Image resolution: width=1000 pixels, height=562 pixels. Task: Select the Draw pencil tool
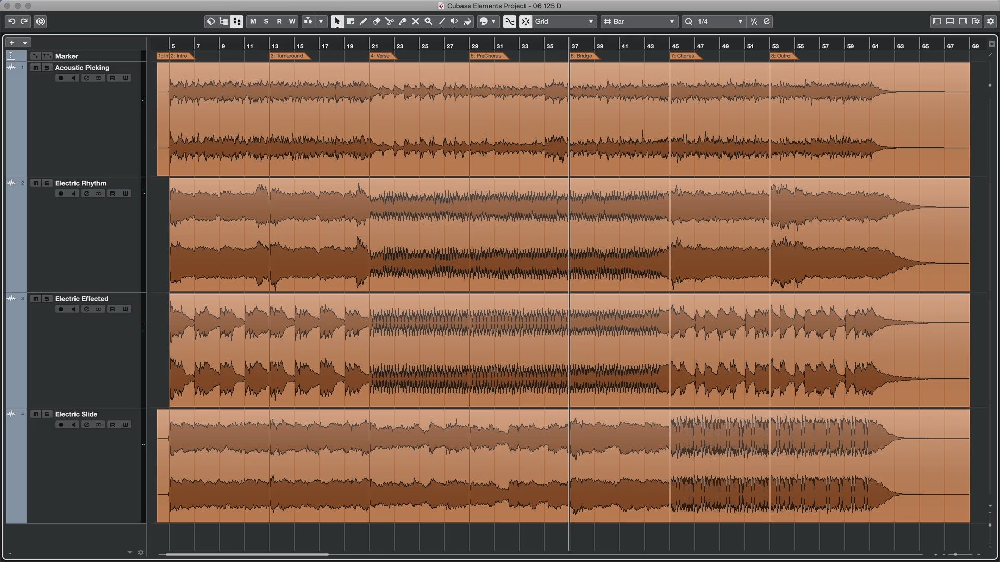[x=364, y=21]
